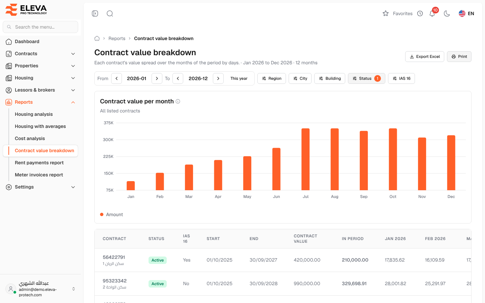This screenshot has width=485, height=303.
Task: Open Meter invoices report
Action: point(39,175)
